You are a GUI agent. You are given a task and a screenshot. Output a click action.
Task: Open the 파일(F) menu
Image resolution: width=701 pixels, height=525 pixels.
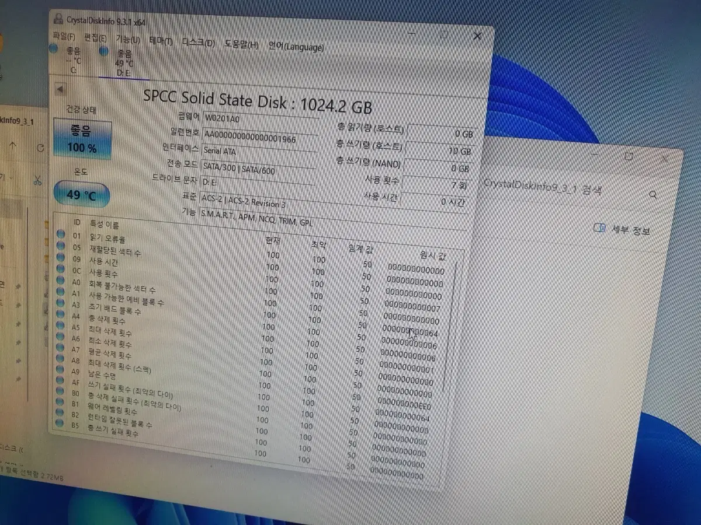coord(64,36)
